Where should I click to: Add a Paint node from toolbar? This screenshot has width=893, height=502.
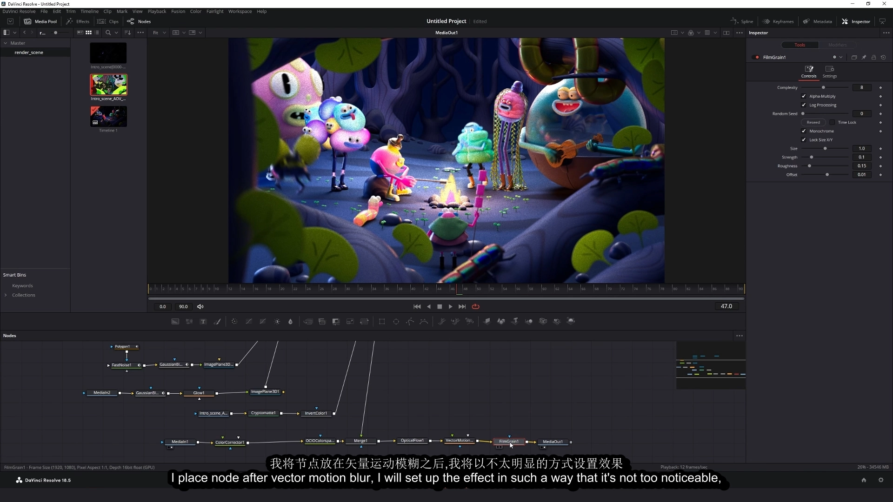[217, 322]
